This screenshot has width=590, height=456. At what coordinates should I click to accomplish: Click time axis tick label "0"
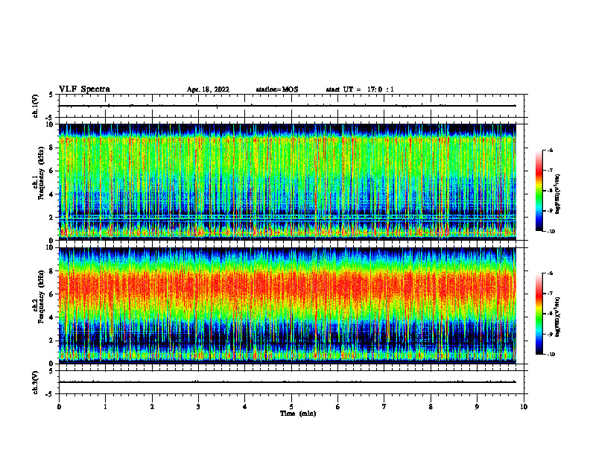coord(59,407)
